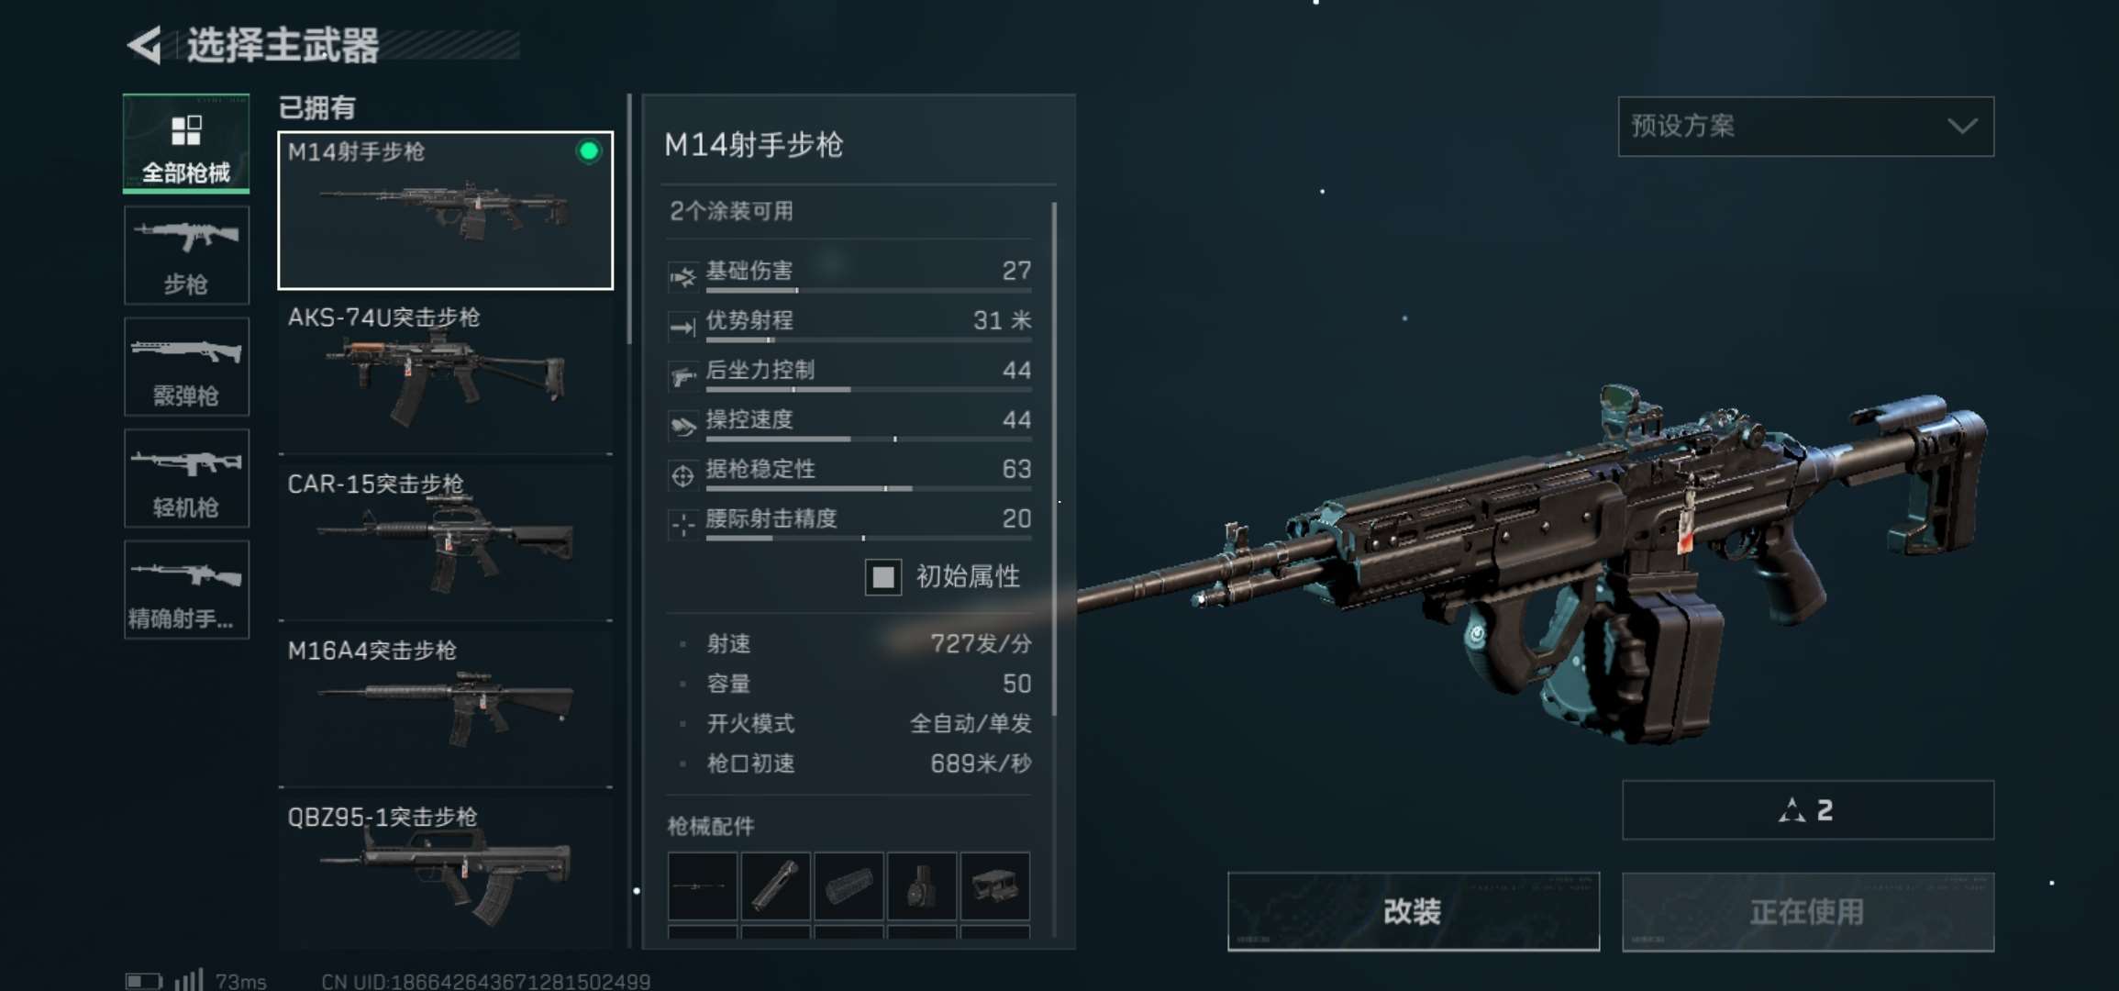Select the grip attachment slot icon
The width and height of the screenshot is (2119, 991).
point(776,886)
